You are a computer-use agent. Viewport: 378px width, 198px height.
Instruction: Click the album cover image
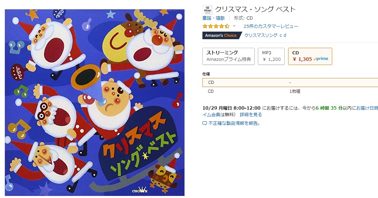[x=94, y=102]
